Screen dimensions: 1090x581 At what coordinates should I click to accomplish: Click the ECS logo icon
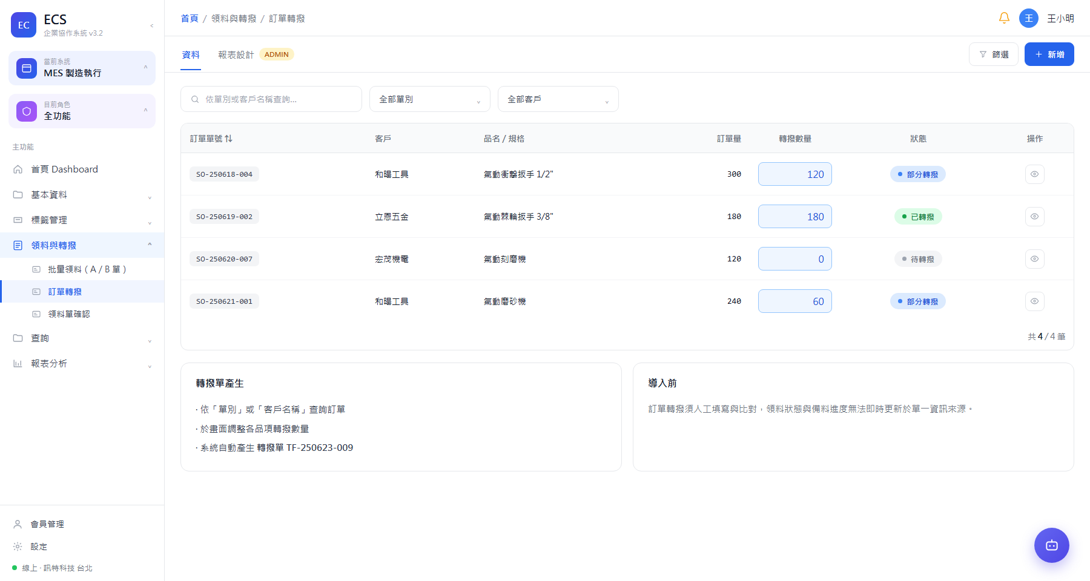coord(24,25)
